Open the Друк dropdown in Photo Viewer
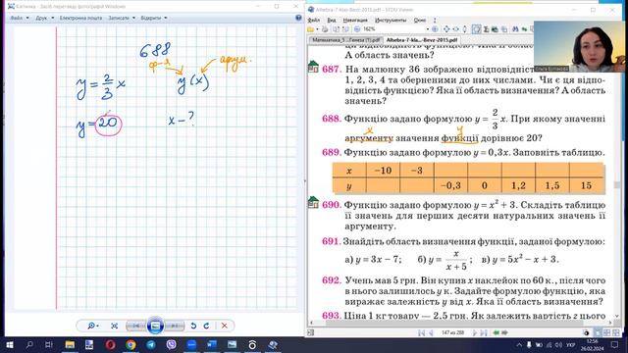This screenshot has width=628, height=353. [x=44, y=18]
